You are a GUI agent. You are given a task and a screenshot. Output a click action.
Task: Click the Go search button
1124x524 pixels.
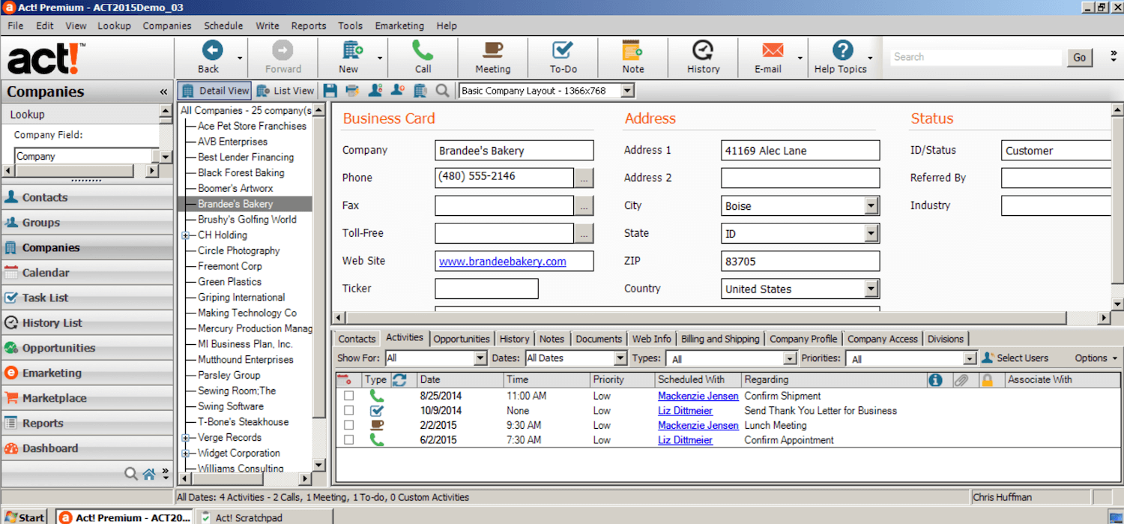point(1079,57)
